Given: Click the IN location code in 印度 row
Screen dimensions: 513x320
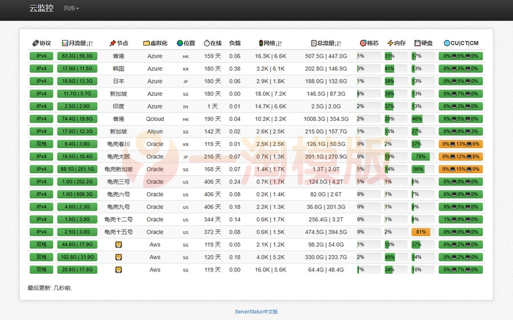Looking at the screenshot, I should point(185,107).
